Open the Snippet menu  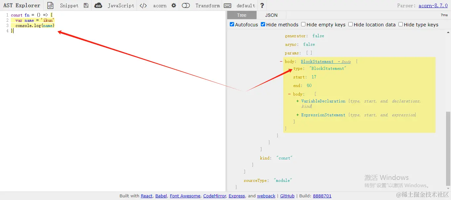point(69,6)
